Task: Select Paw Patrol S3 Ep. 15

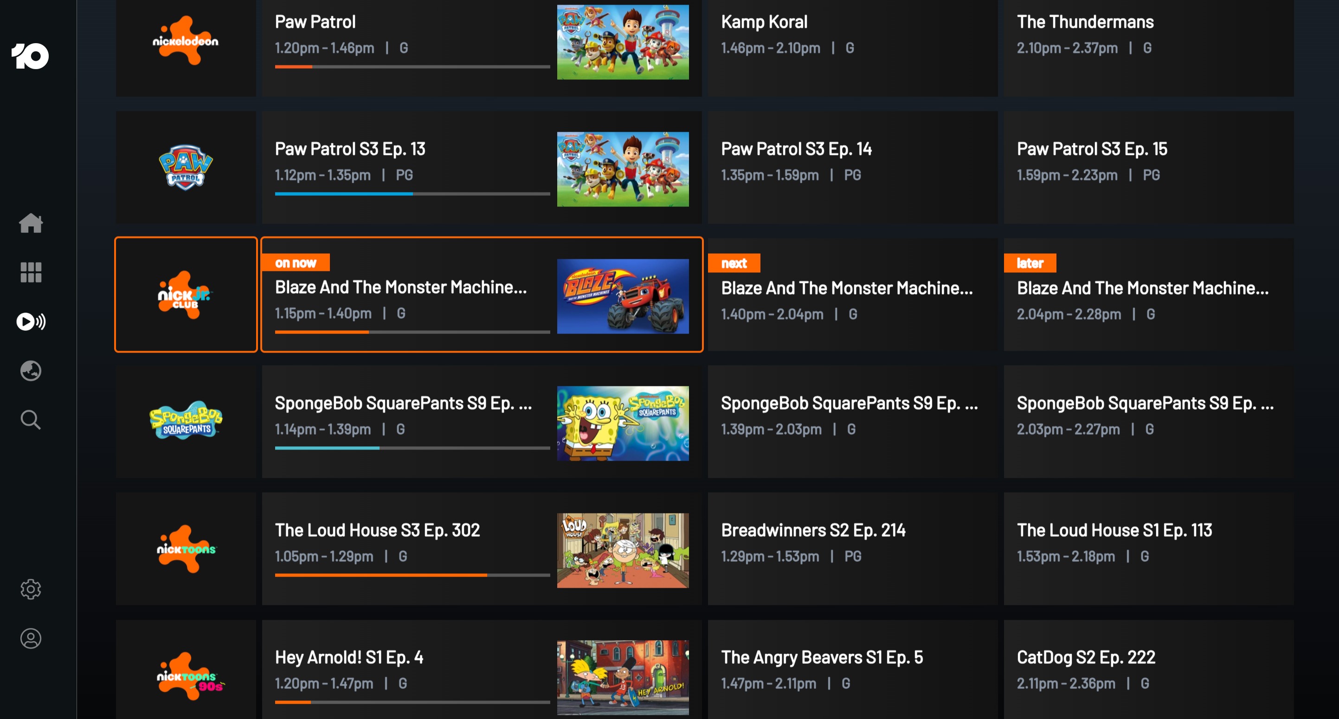Action: [x=1149, y=167]
